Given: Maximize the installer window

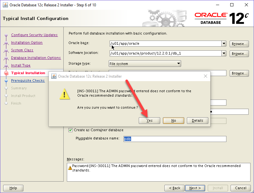Looking at the screenshot, I should 232,5.
